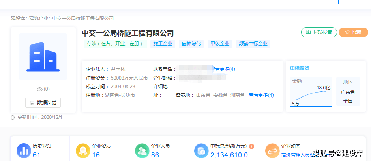The height and width of the screenshot is (161, 371).
Task: Click the total amount 2,134,610.0
Action: tap(229, 155)
